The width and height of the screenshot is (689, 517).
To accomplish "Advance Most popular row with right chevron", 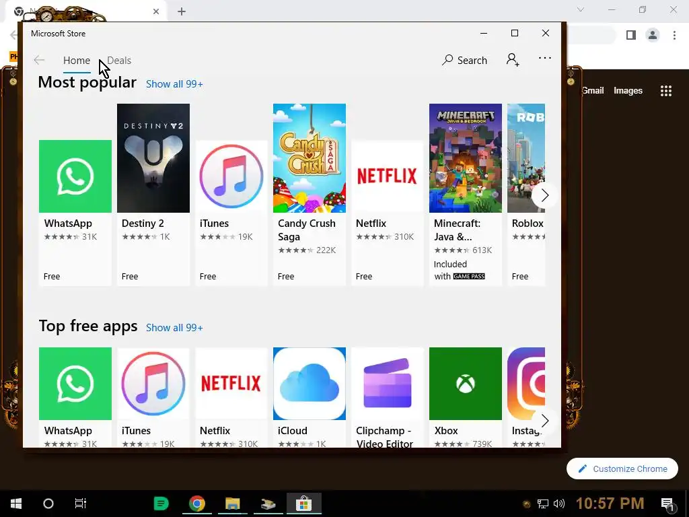I will pyautogui.click(x=545, y=195).
